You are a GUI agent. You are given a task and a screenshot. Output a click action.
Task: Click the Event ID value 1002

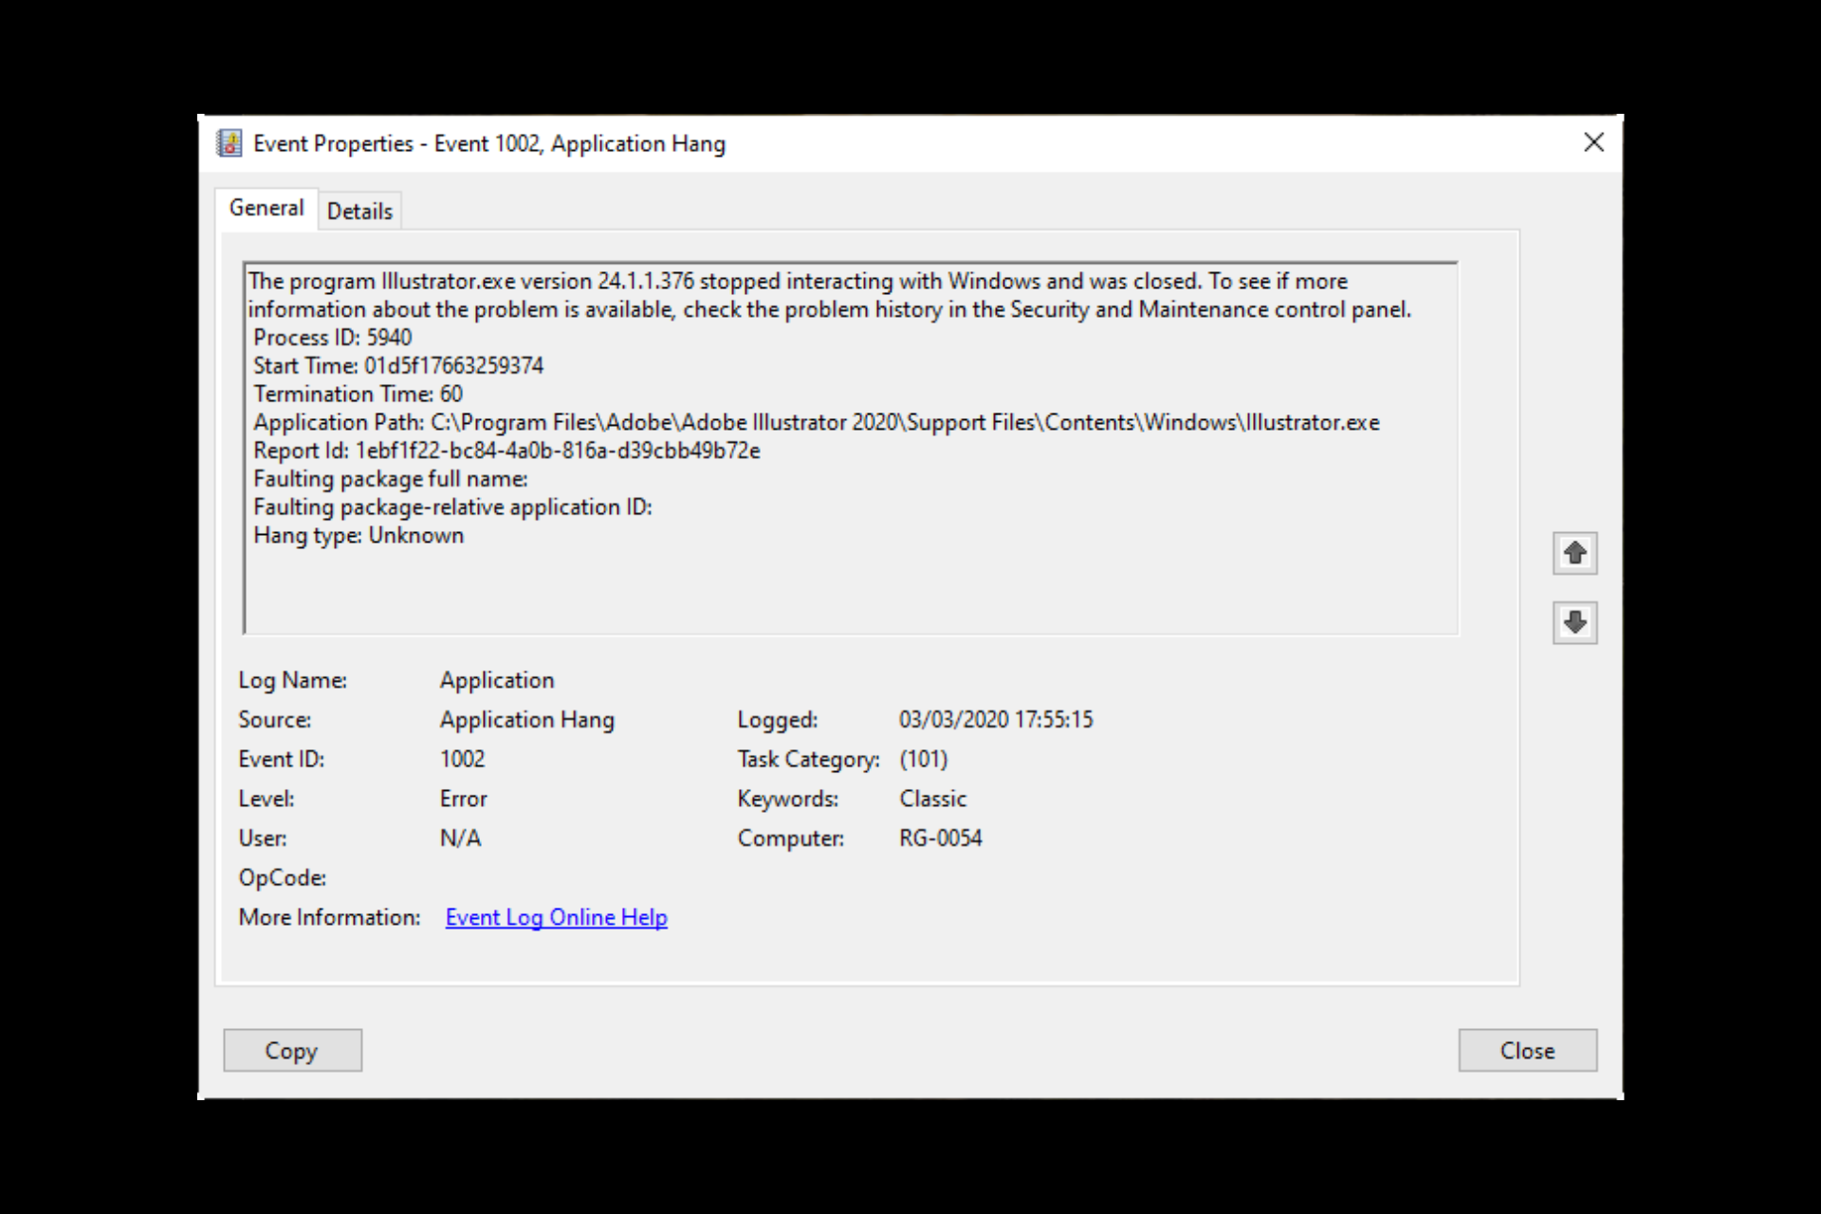[462, 760]
